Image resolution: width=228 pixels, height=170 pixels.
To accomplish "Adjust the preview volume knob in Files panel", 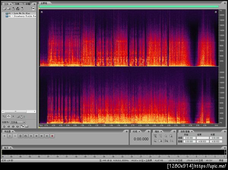I will 21,117.
